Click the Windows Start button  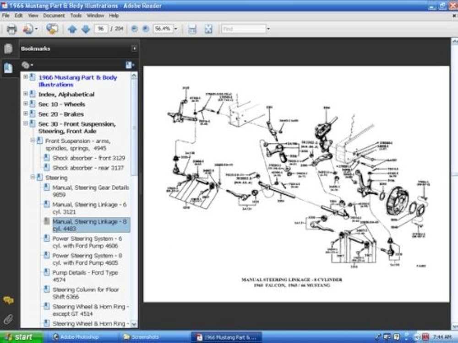click(21, 337)
